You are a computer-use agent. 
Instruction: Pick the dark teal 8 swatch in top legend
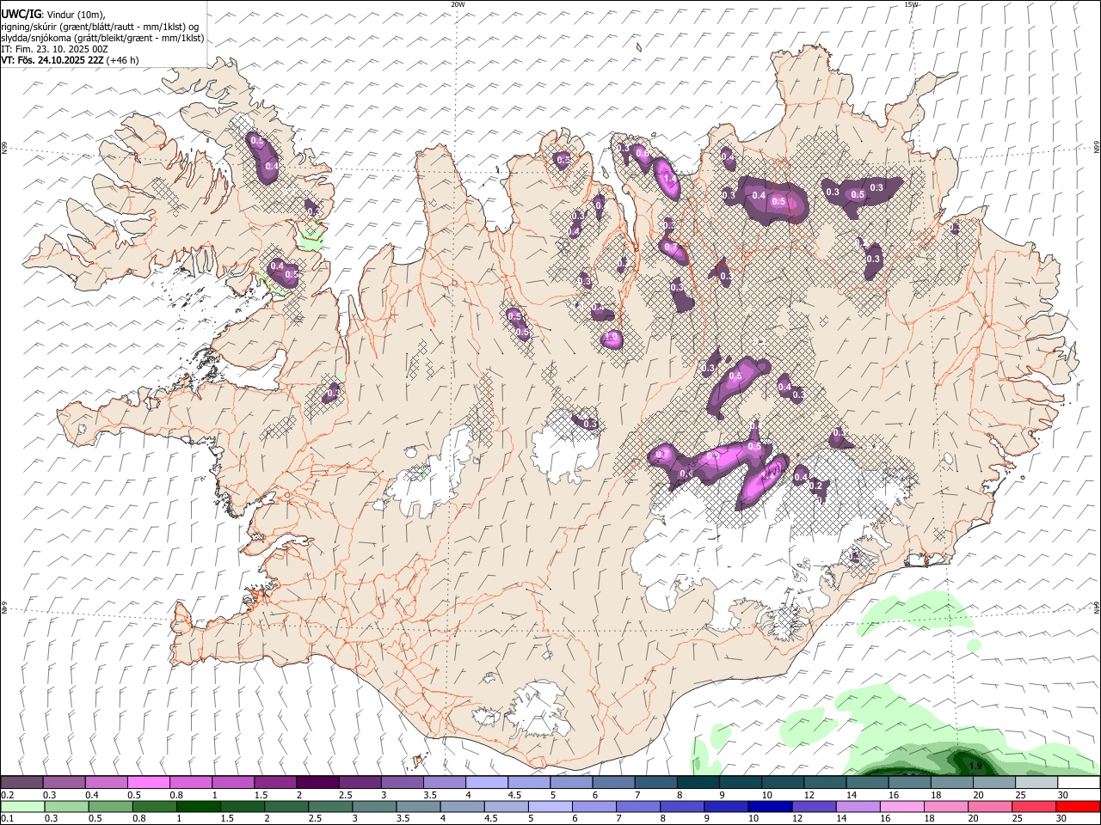tap(698, 783)
